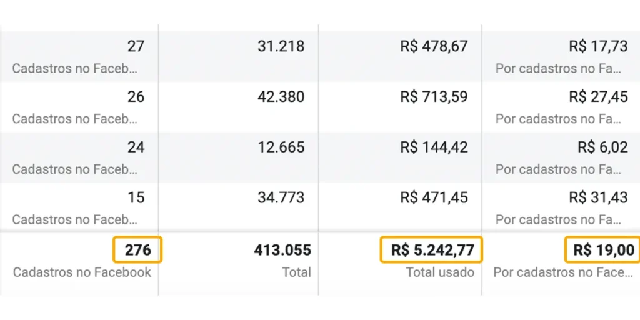The width and height of the screenshot is (640, 320).
Task: Select the highlighted R$ 5.242,77 total amount
Action: coord(432,251)
